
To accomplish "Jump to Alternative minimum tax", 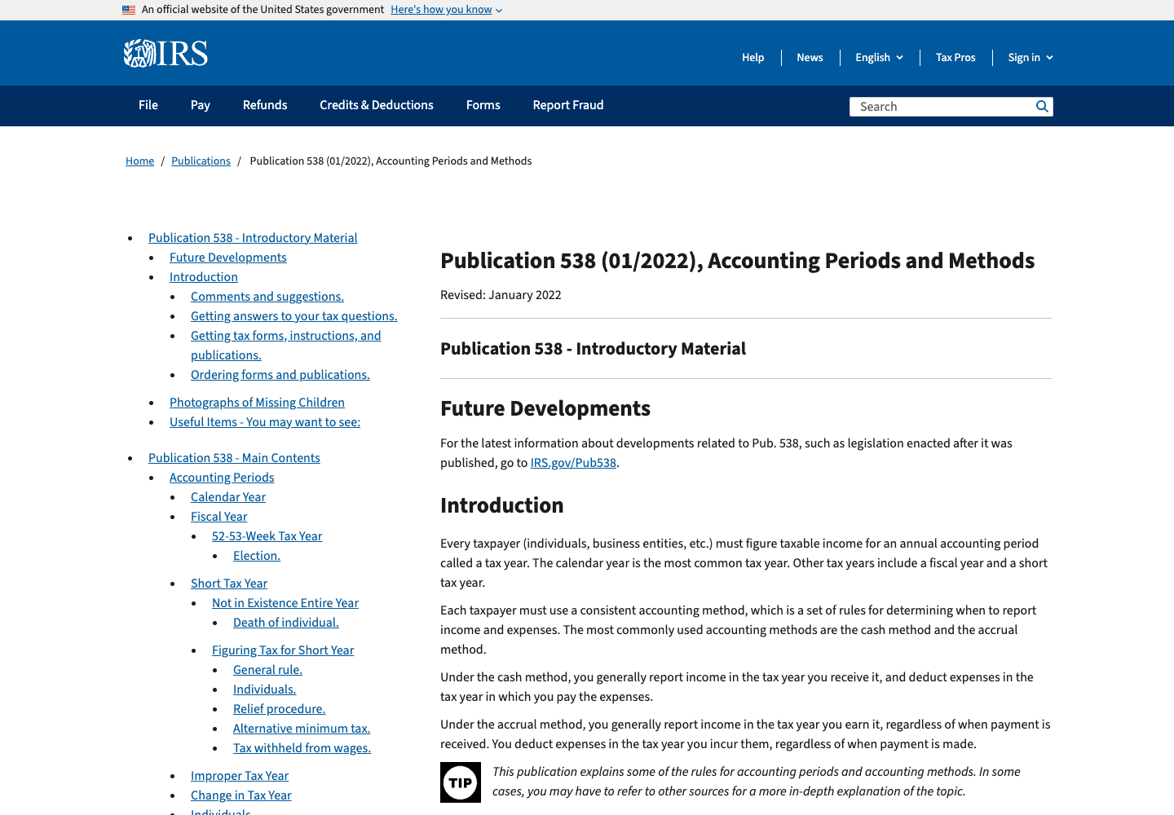I will [302, 729].
